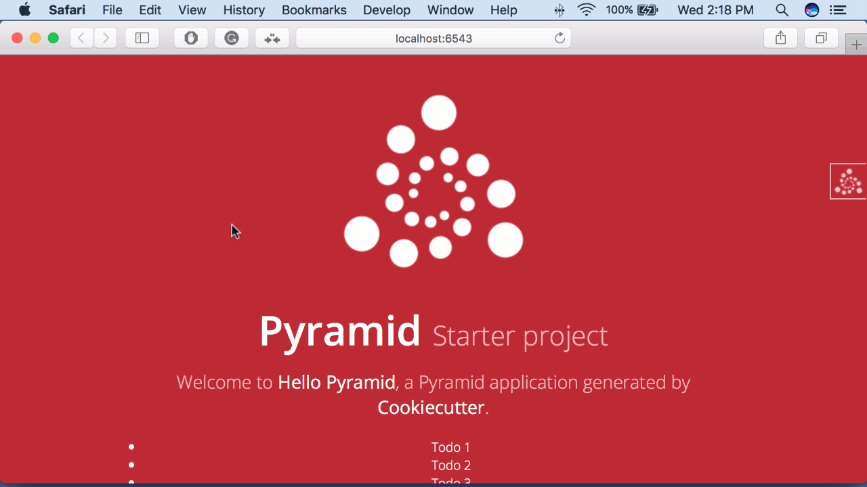
Task: Click the Starter project subtitle
Action: 520,336
